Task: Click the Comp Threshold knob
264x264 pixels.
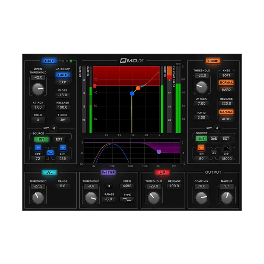Action: point(201,87)
